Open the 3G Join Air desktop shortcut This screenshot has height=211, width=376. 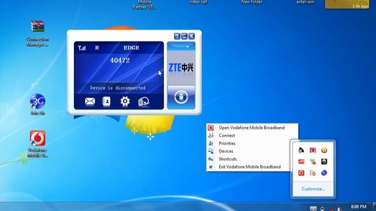pos(38,104)
